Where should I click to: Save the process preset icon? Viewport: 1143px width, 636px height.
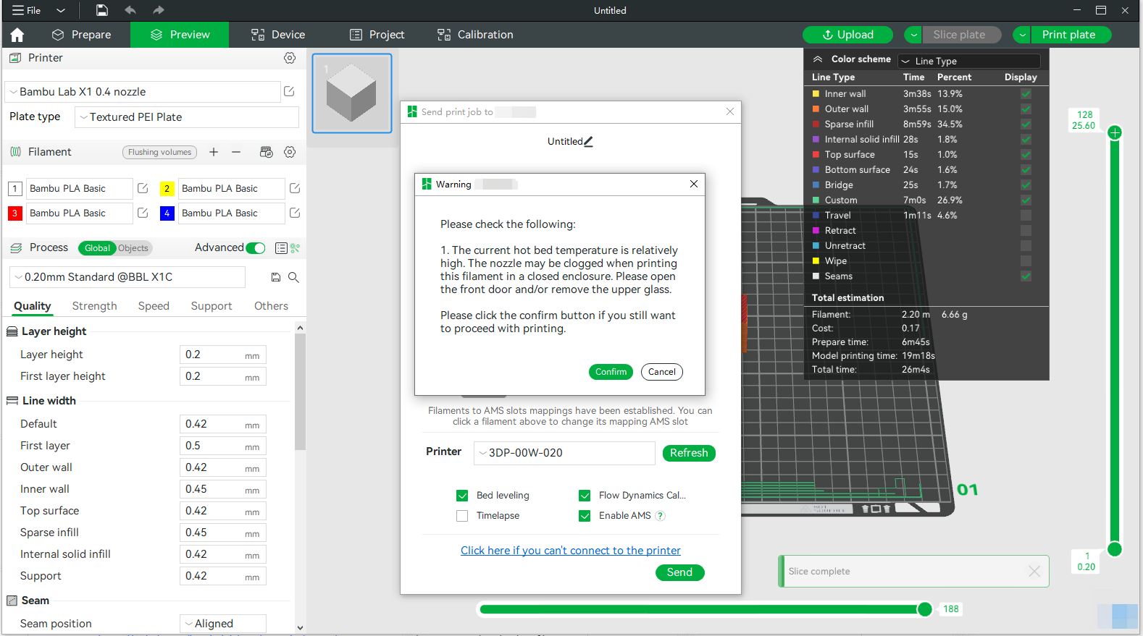tap(276, 277)
